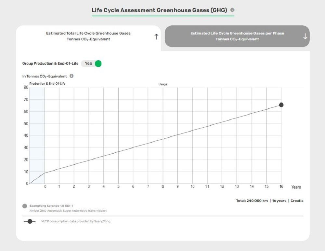Click SsangYong Korando 1.5 GDI-T label

point(51,206)
